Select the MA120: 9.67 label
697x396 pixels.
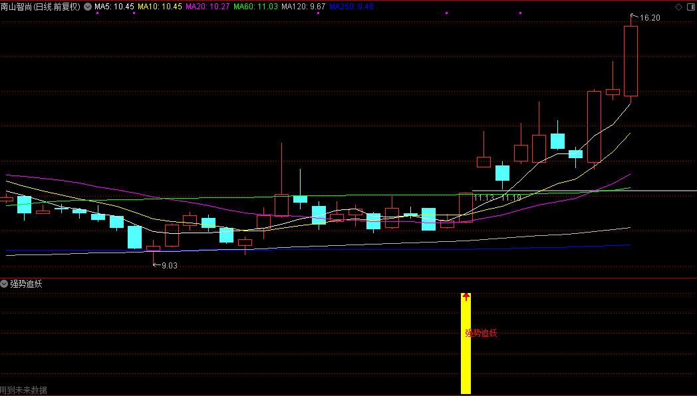coord(303,7)
